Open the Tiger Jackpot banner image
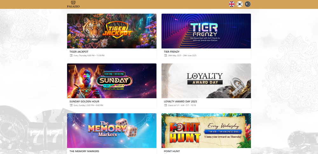This screenshot has width=318, height=154. 112,31
